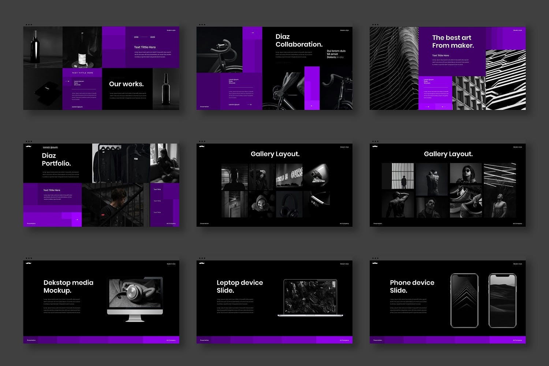Click the mustache logo on Leptop device slide
Screen dimensions: 549x366
tap(202, 264)
